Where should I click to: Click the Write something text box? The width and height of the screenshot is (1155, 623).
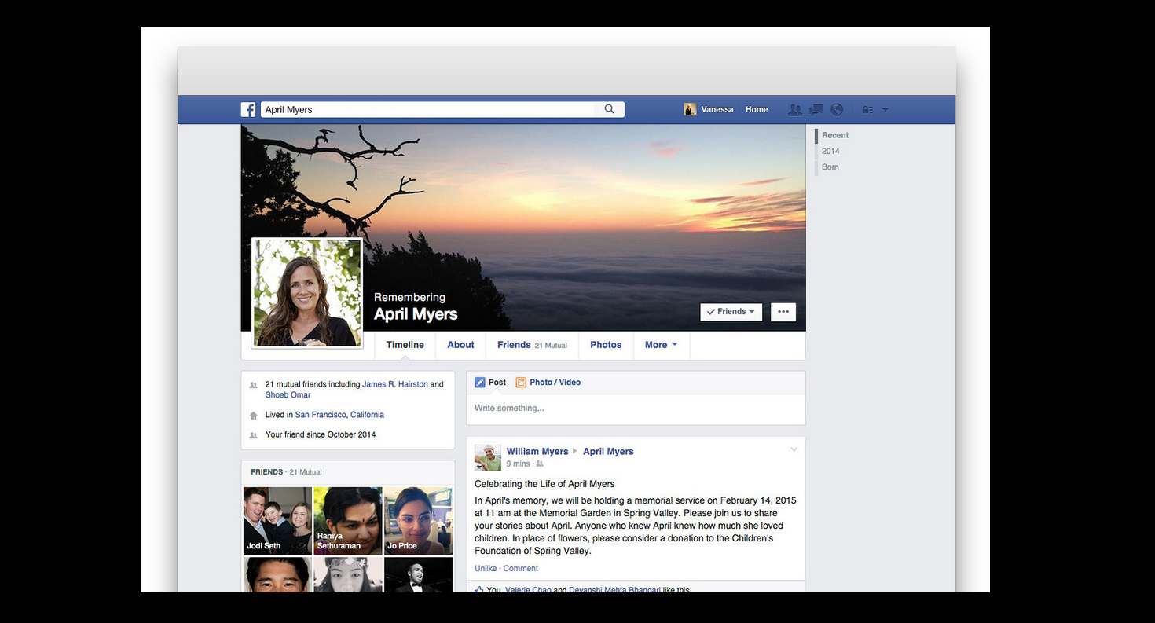click(x=636, y=409)
